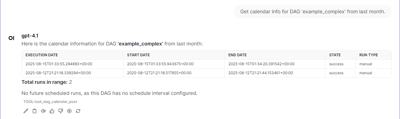Click the user message bubble about 'example_complex'
The width and height of the screenshot is (400, 119).
click(x=313, y=12)
